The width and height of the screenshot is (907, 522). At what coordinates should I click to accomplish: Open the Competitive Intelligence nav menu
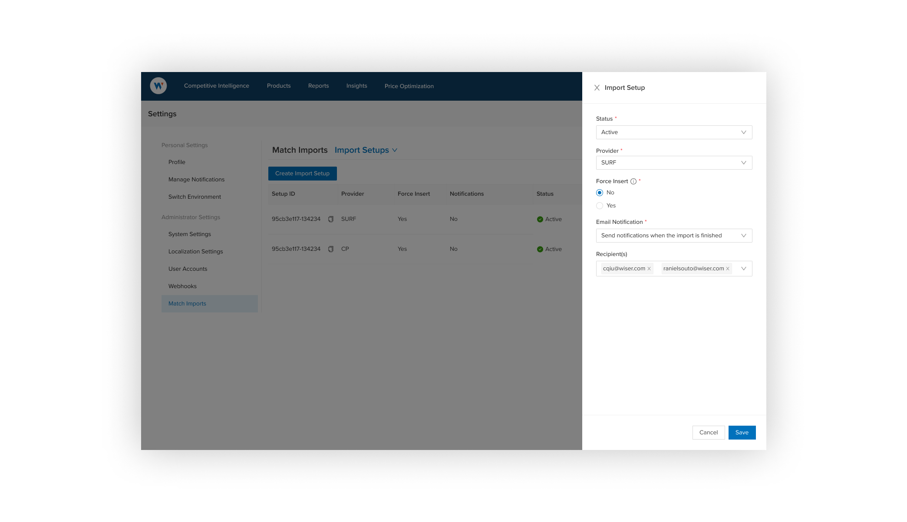[x=217, y=86]
